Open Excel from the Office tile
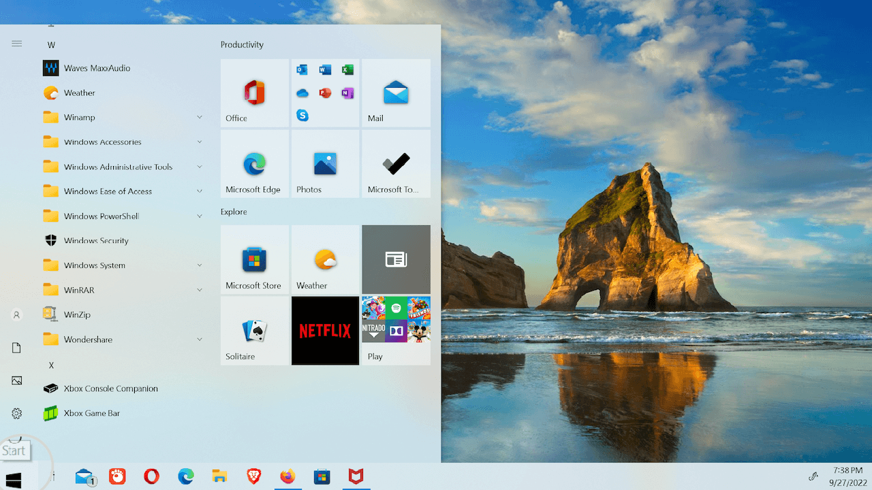The image size is (872, 490). click(x=347, y=69)
